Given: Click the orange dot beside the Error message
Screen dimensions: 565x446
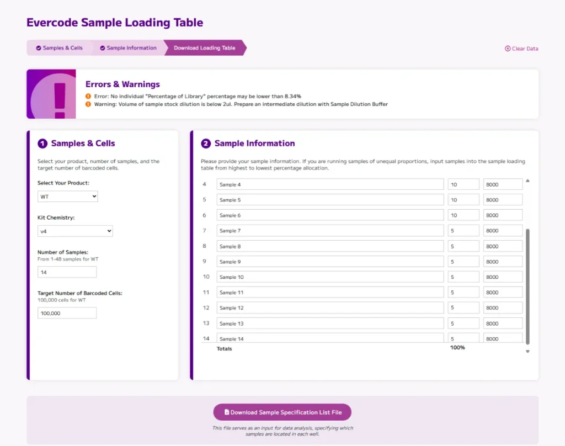Looking at the screenshot, I should 88,95.
